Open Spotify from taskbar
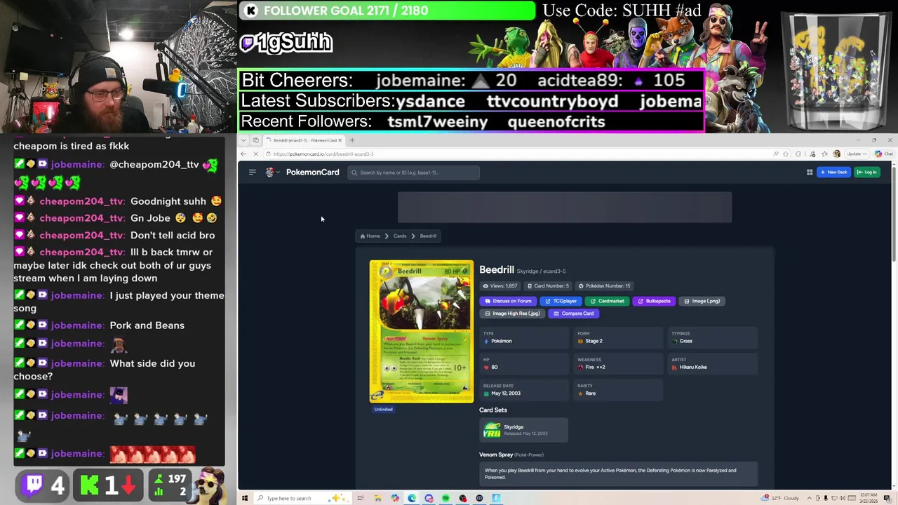 (x=445, y=499)
